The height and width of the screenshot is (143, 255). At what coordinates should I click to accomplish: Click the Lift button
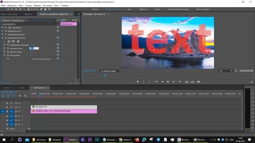[x=187, y=82]
